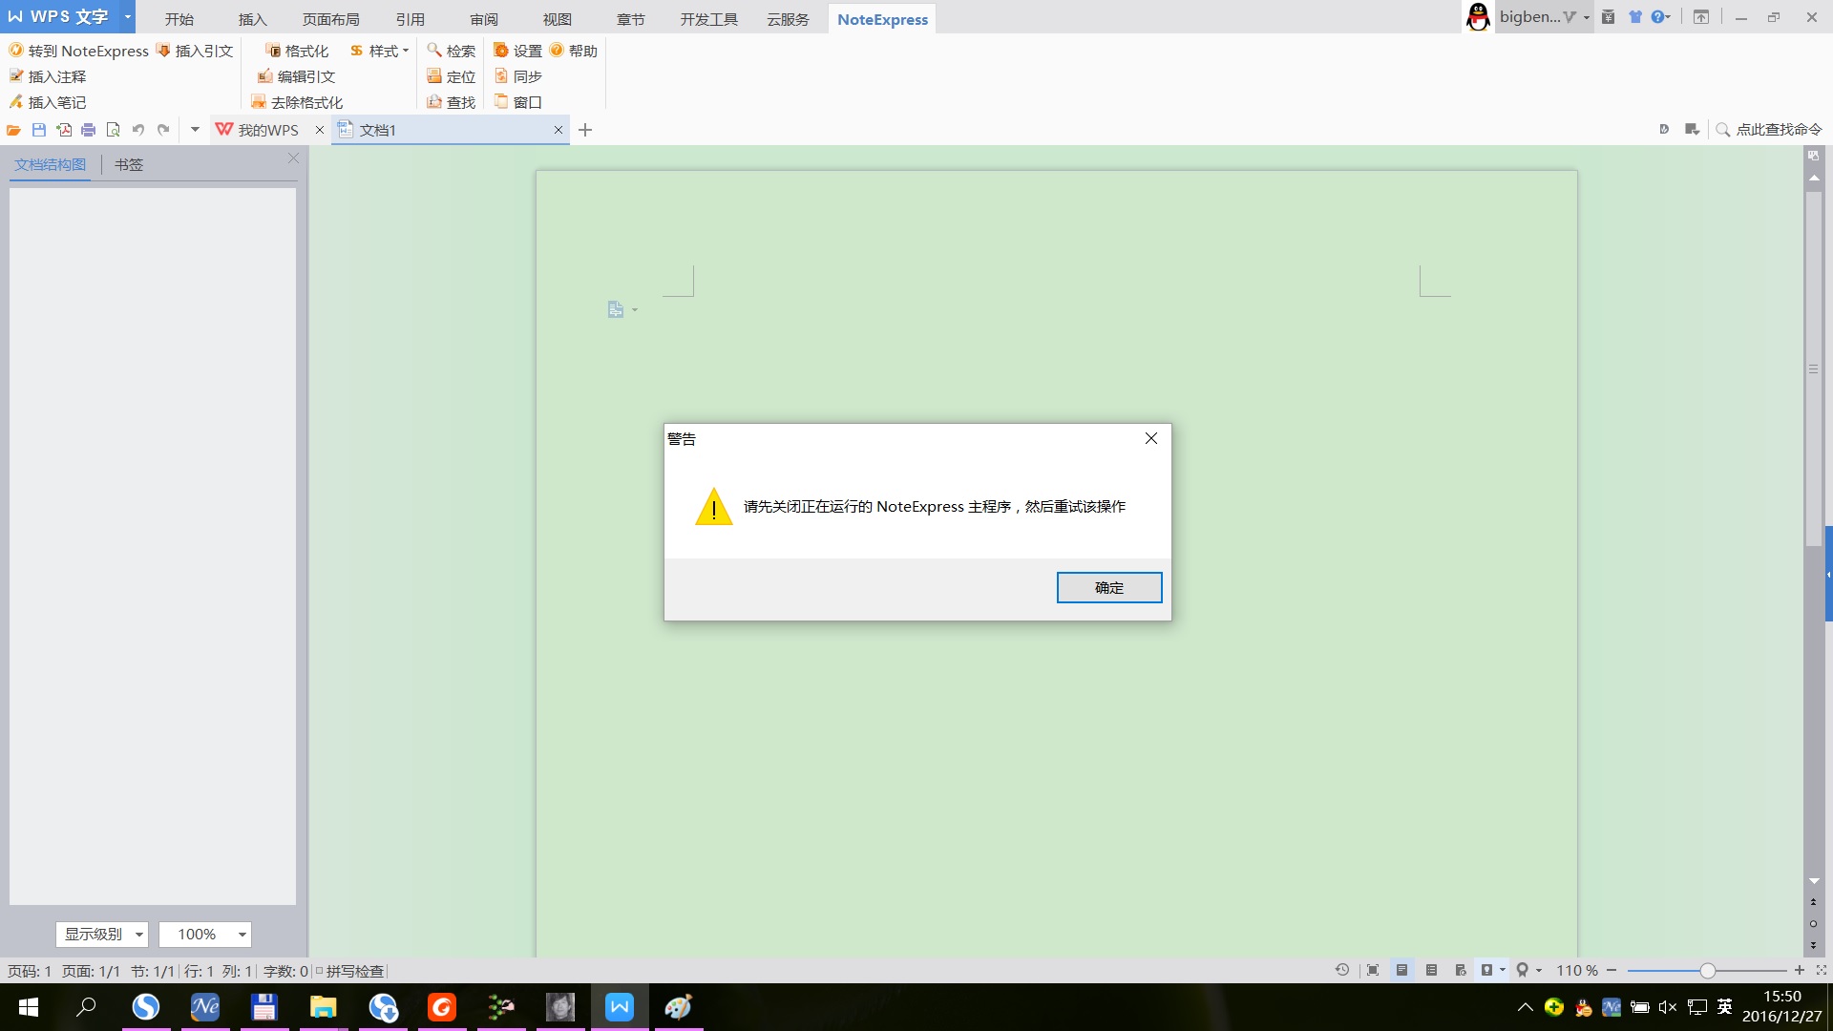This screenshot has height=1031, width=1833.
Task: Close the 我的WPS tab
Action: tap(320, 130)
